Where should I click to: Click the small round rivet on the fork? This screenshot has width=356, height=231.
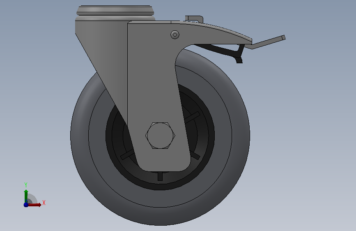point(175,35)
